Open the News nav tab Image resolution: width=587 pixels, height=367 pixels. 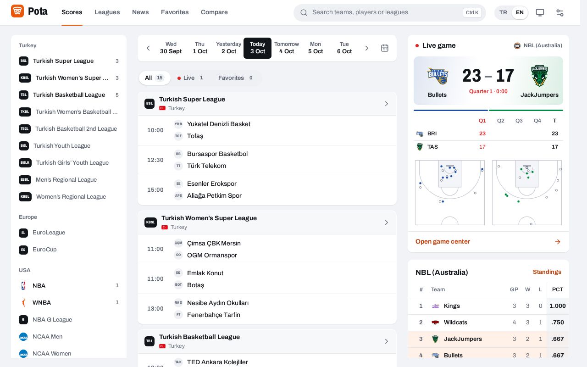[140, 12]
